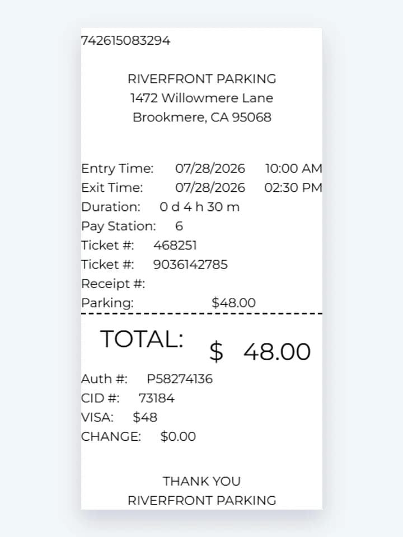
Task: Click ticket number 9036142785
Action: click(x=190, y=265)
